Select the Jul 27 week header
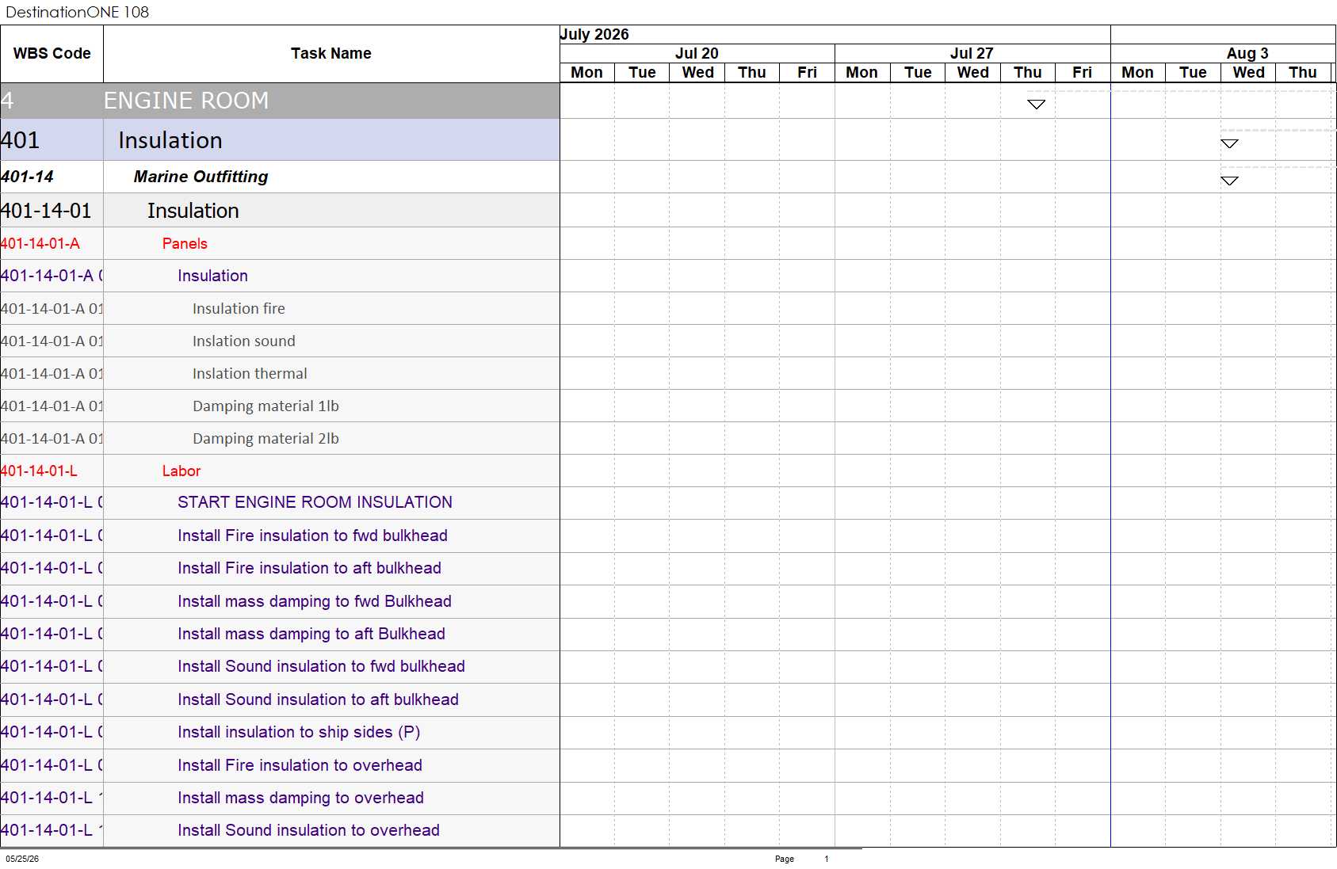The height and width of the screenshot is (869, 1337). 972,53
